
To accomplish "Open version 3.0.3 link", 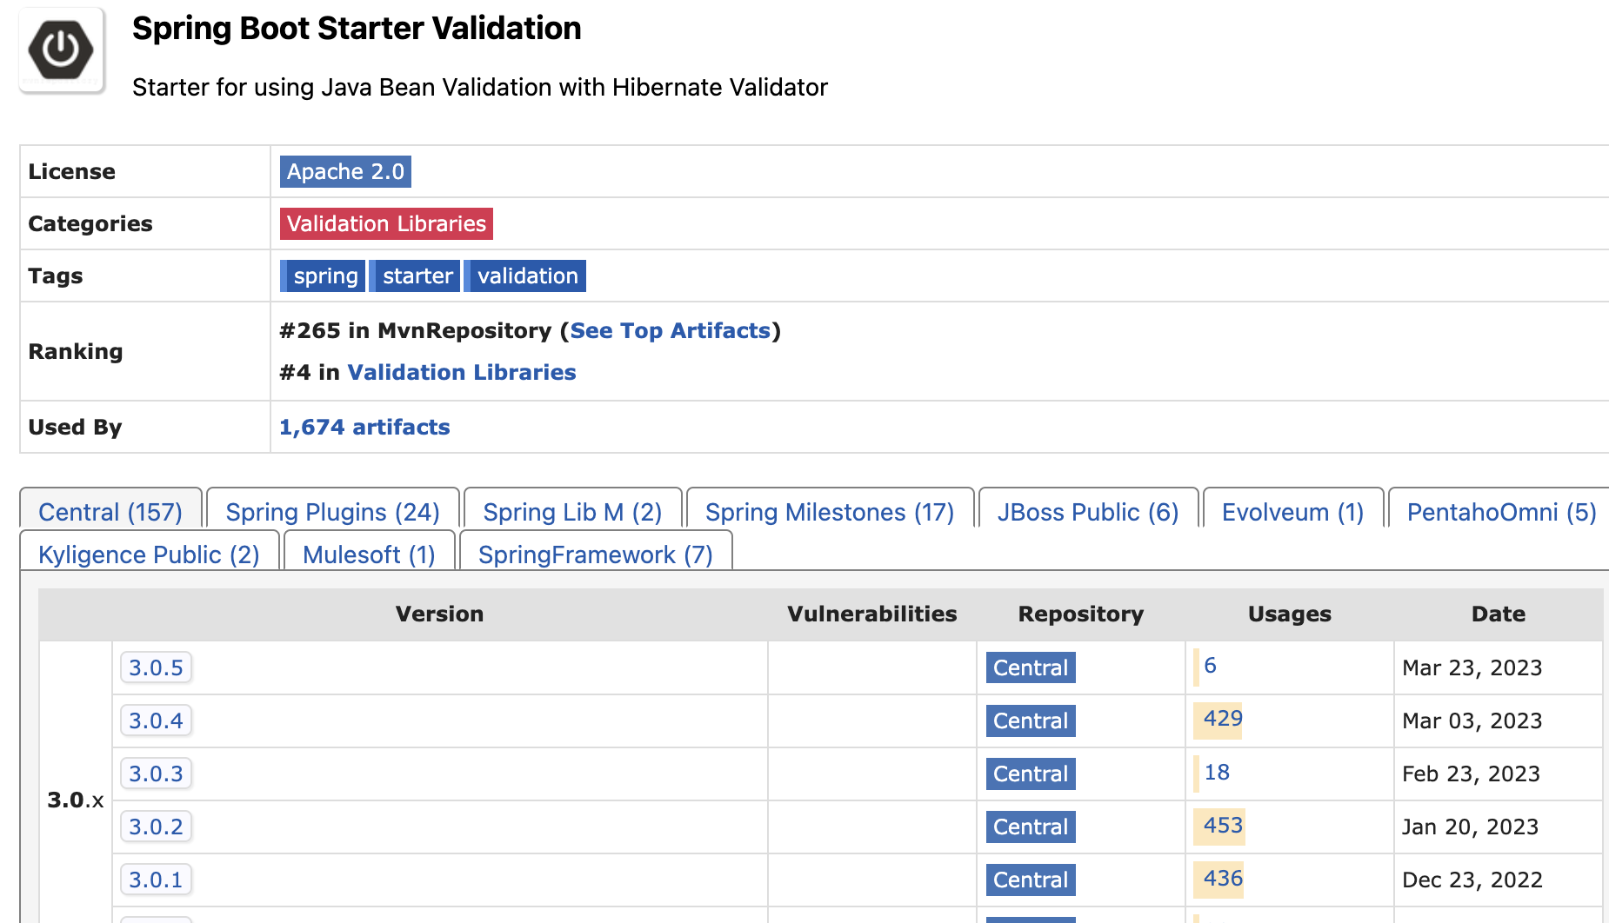I will (156, 774).
